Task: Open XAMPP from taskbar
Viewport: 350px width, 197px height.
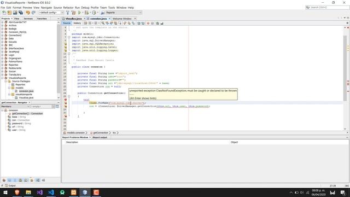Action: pos(74,192)
